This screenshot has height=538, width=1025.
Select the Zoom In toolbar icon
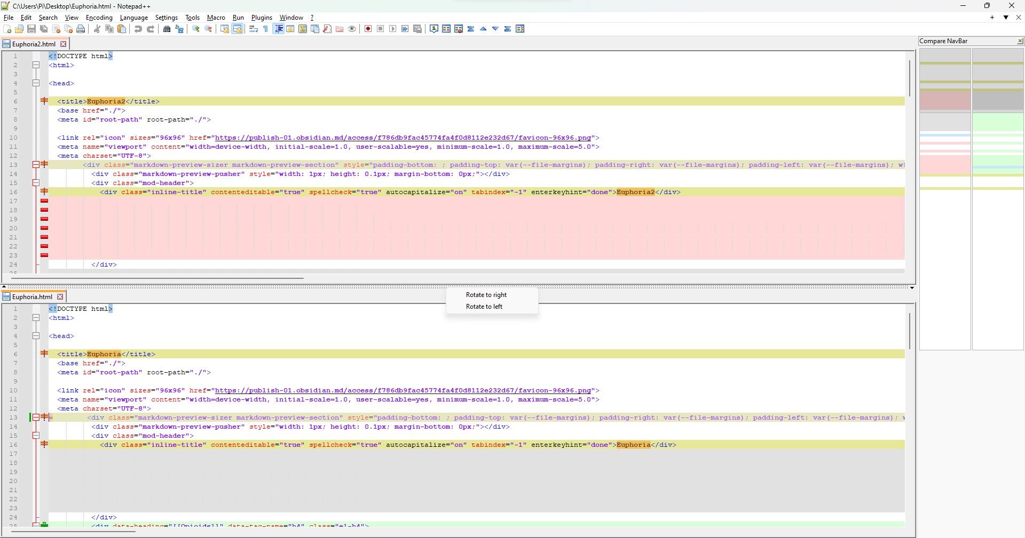click(195, 29)
